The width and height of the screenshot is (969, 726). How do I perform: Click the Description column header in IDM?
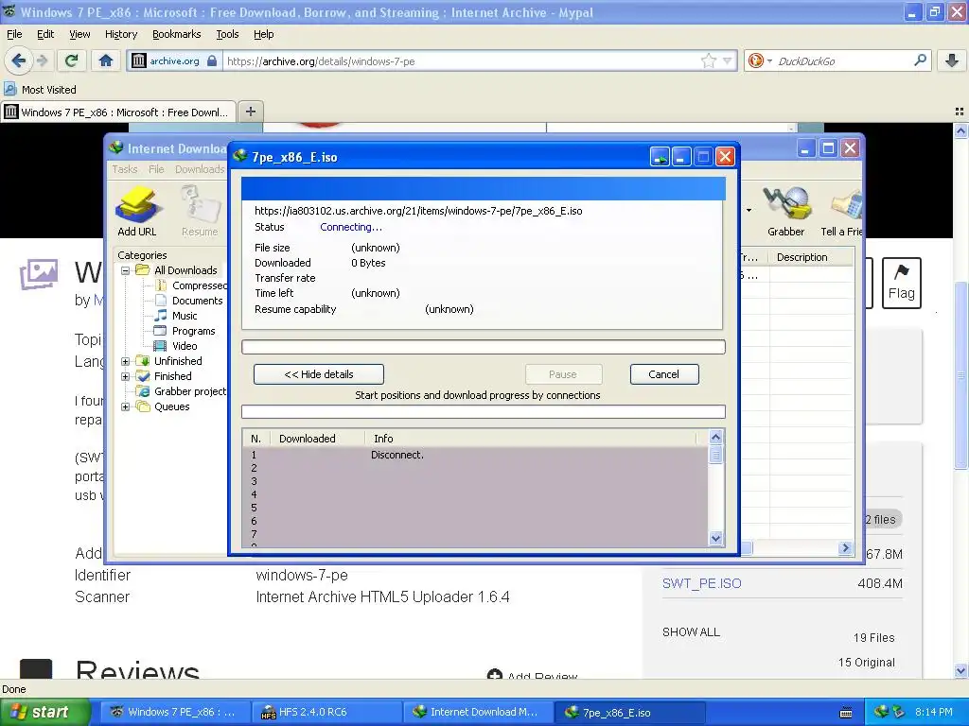[810, 257]
